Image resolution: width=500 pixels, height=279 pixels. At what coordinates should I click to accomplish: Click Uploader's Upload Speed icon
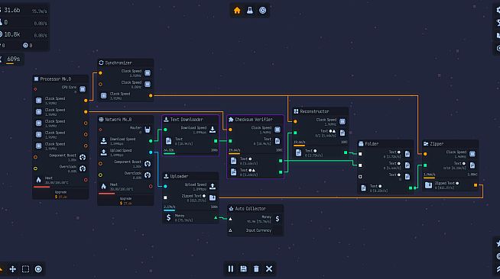pos(213,186)
